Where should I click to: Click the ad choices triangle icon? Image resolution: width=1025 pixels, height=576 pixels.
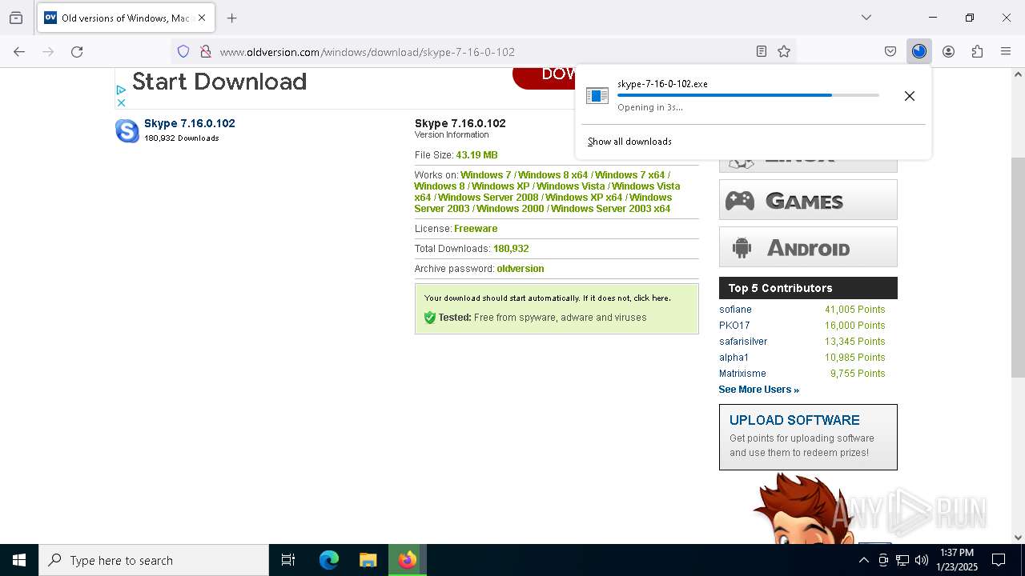pos(121,90)
